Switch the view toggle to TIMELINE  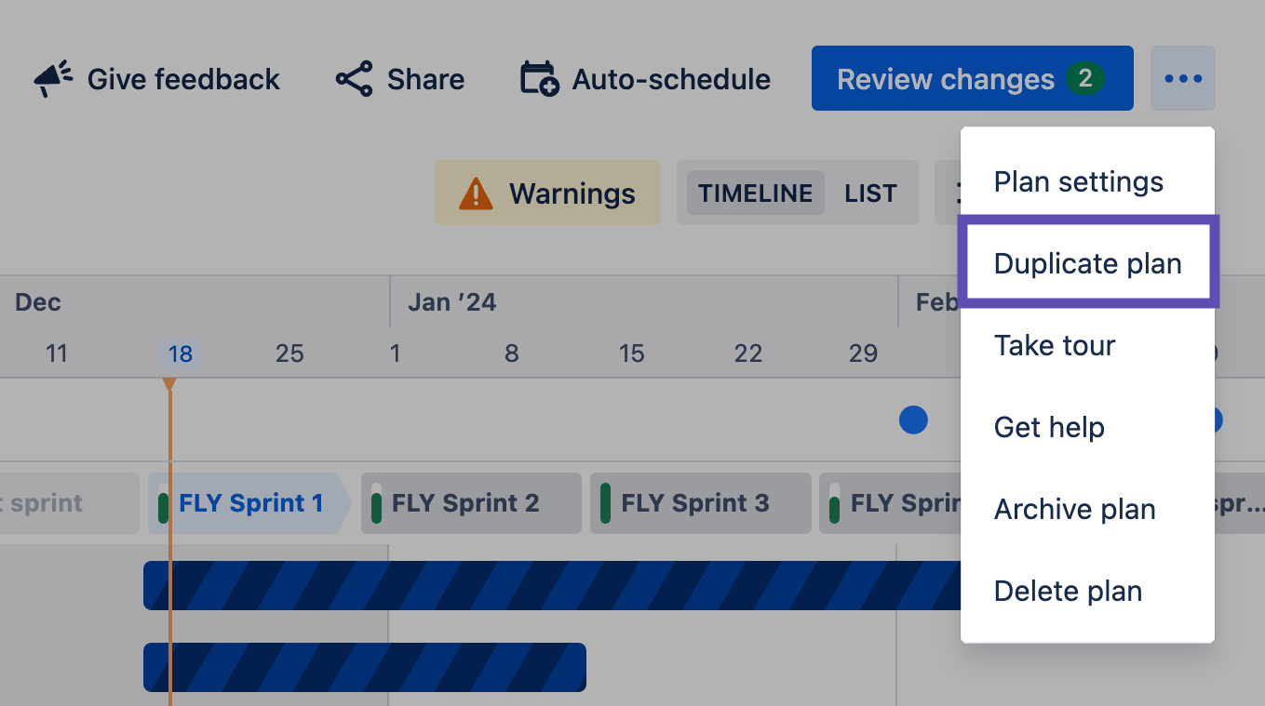point(755,193)
